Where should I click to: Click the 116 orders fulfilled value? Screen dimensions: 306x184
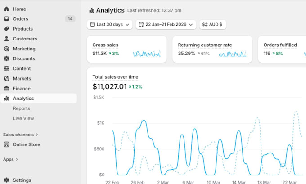[x=267, y=53]
